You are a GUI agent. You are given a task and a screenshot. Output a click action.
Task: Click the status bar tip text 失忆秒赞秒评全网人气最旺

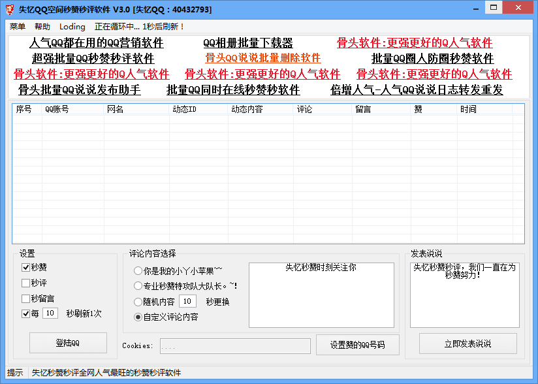106,373
